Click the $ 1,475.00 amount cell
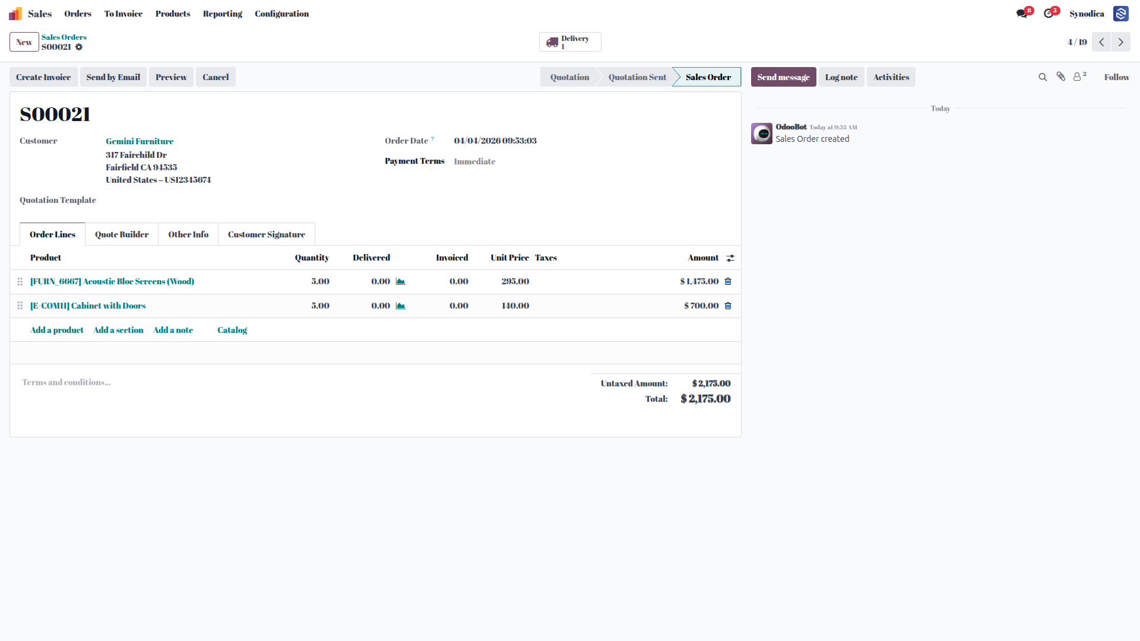 click(x=699, y=281)
